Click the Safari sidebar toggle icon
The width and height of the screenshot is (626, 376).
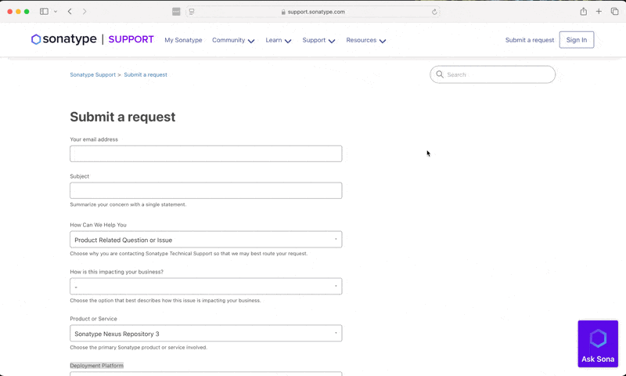(44, 12)
